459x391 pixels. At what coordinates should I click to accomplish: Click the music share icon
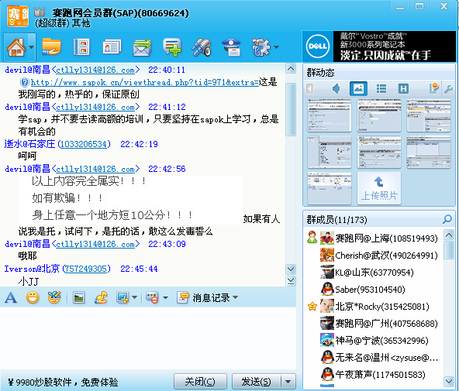(101, 298)
